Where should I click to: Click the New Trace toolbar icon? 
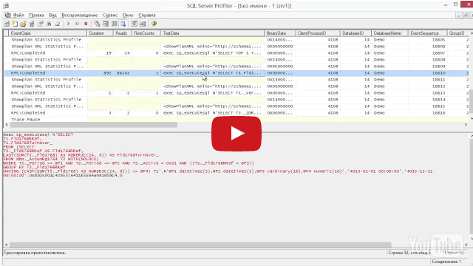click(7, 24)
